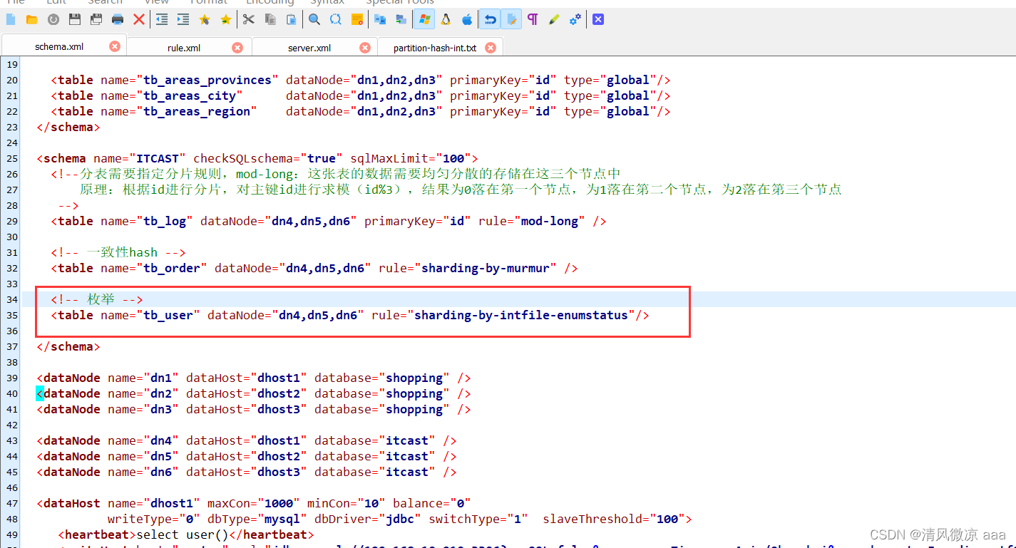Toggle word wrap arrow icon

coord(490,20)
